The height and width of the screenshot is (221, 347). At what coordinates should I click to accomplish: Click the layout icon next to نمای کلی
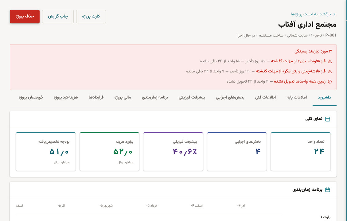click(328, 119)
